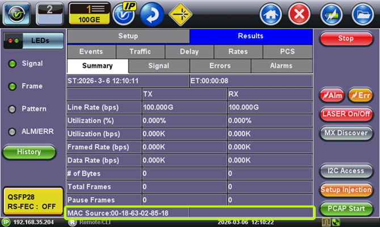Click the MAC Source address field

click(128, 213)
